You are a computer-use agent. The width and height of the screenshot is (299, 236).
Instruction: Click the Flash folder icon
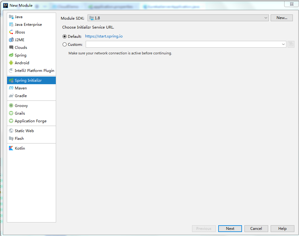tap(11, 139)
